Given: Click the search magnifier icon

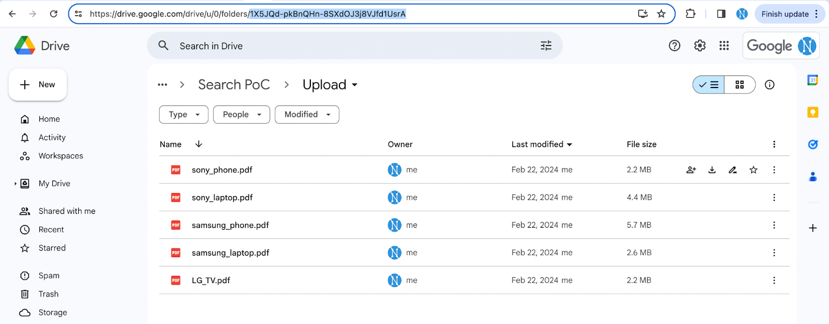Looking at the screenshot, I should [163, 46].
